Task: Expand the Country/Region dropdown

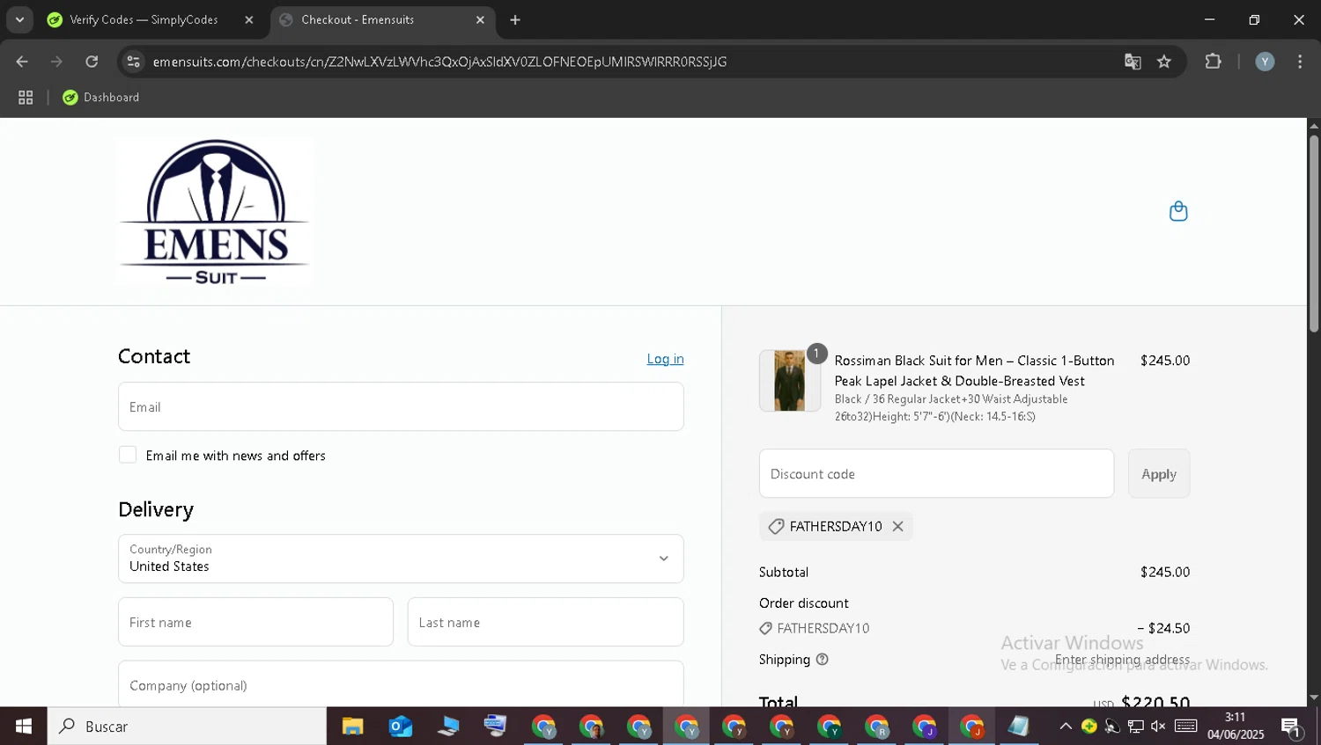Action: tap(401, 559)
